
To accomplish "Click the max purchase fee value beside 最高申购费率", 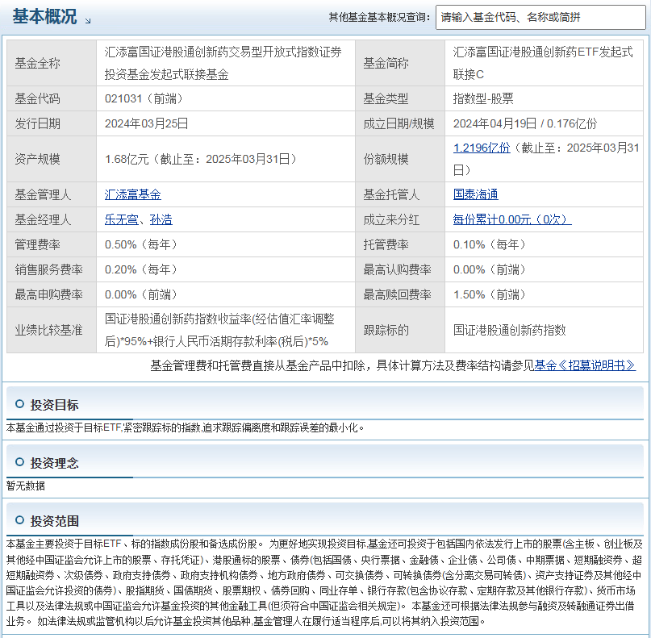I will [x=141, y=294].
